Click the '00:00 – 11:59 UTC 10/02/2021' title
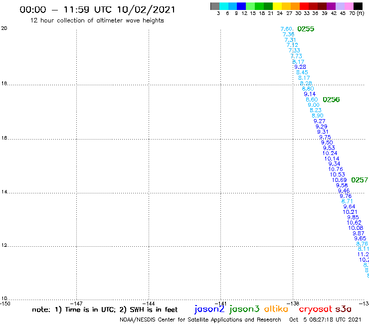This screenshot has width=369, height=324. pos(97,9)
